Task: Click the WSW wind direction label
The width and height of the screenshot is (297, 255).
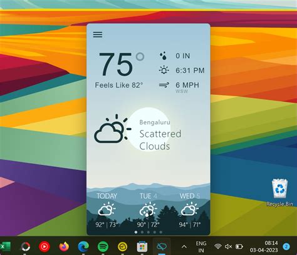Action: pyautogui.click(x=182, y=91)
